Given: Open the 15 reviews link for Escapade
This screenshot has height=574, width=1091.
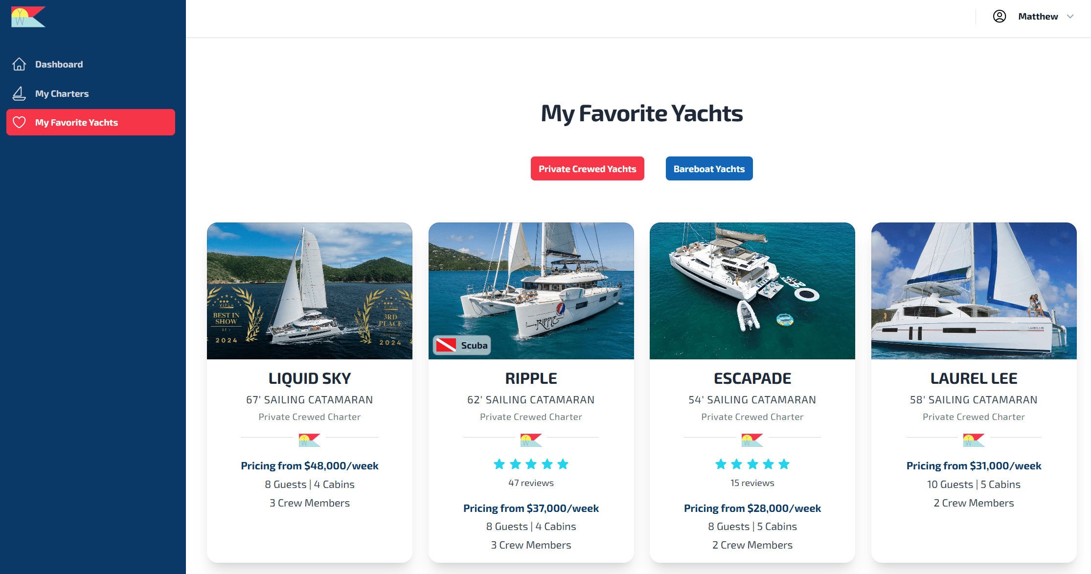Looking at the screenshot, I should 752,482.
